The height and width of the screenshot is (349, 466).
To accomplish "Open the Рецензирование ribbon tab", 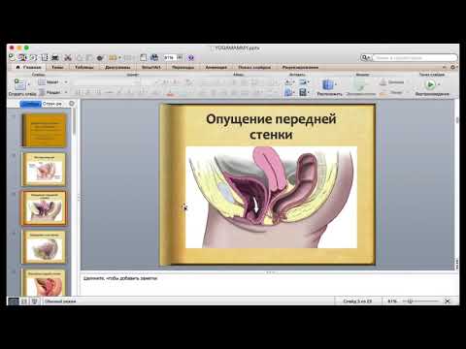I will [x=300, y=67].
